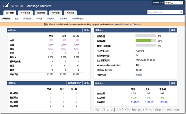Click the Barracuda logo in the header
The height and width of the screenshot is (114, 186).
click(13, 5)
